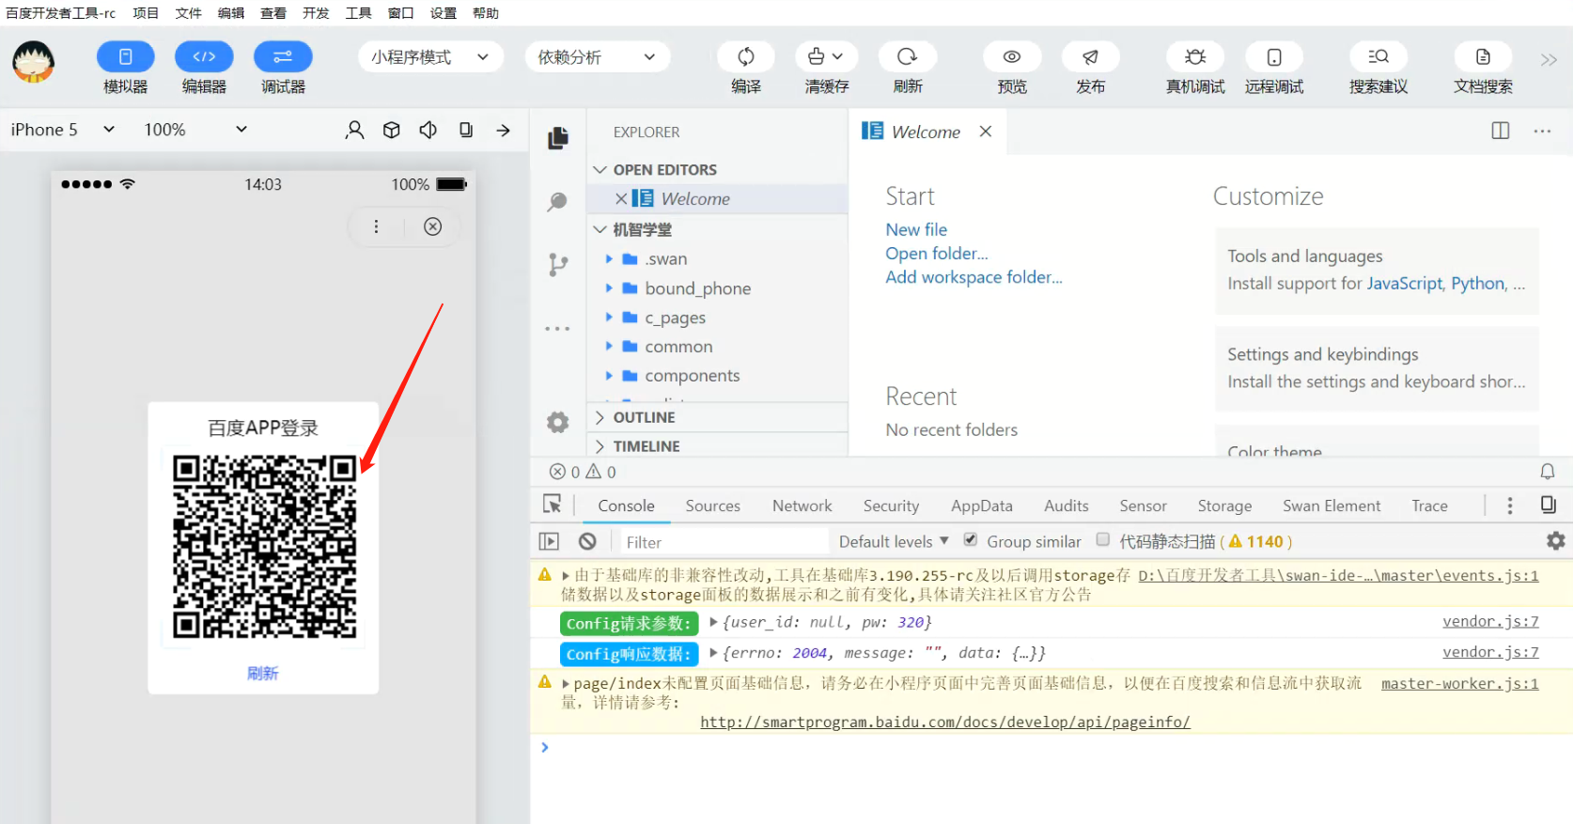Open the Explorer files sidebar icon

click(x=558, y=138)
